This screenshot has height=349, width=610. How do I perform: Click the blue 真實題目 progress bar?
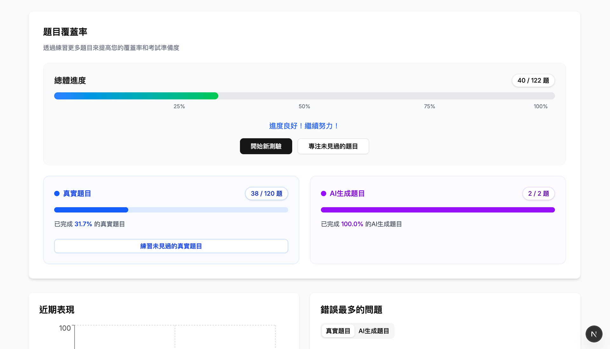91,210
